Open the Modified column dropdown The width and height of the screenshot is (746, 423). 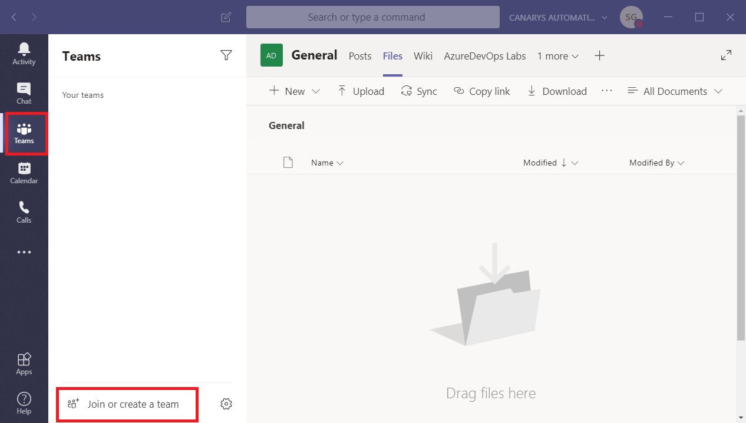(551, 163)
